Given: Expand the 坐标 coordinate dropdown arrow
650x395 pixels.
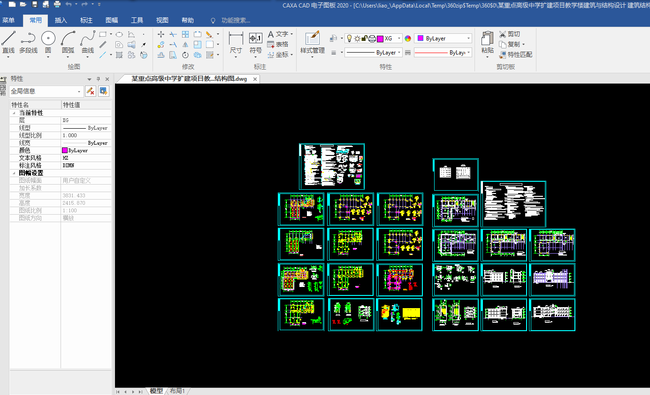Looking at the screenshot, I should pos(291,55).
